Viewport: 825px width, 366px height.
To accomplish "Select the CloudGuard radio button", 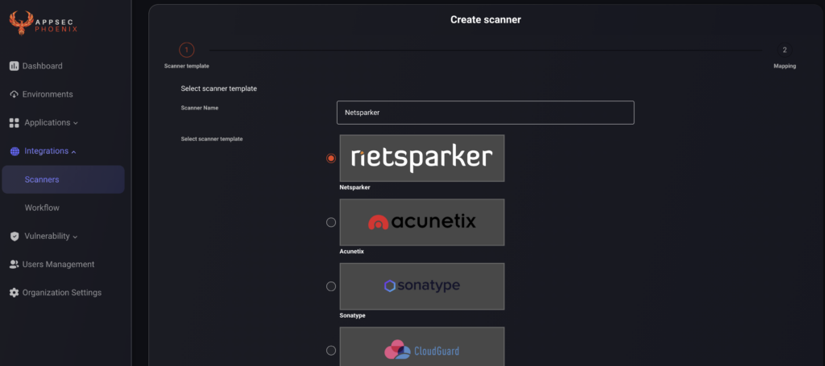I will [331, 350].
